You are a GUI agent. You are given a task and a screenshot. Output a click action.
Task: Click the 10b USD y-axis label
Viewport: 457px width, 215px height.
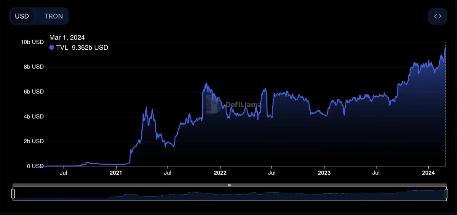(x=32, y=42)
